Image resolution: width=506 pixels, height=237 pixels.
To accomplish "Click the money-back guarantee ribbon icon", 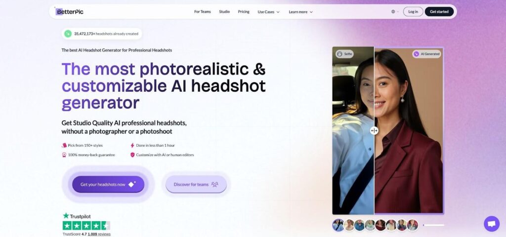I will click(x=64, y=155).
